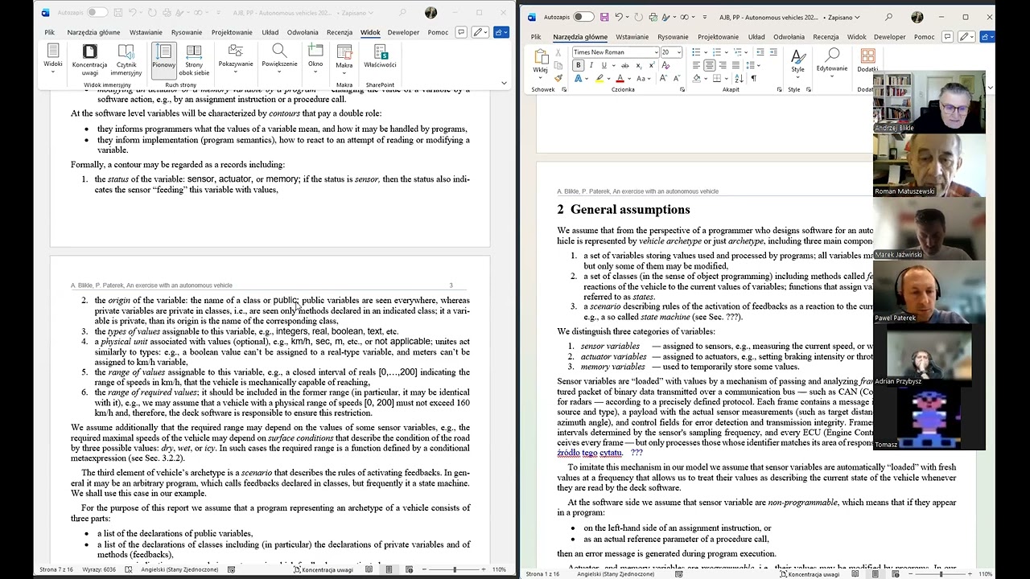Start bulleted list in right Word window
The image size is (1030, 579).
coord(697,52)
